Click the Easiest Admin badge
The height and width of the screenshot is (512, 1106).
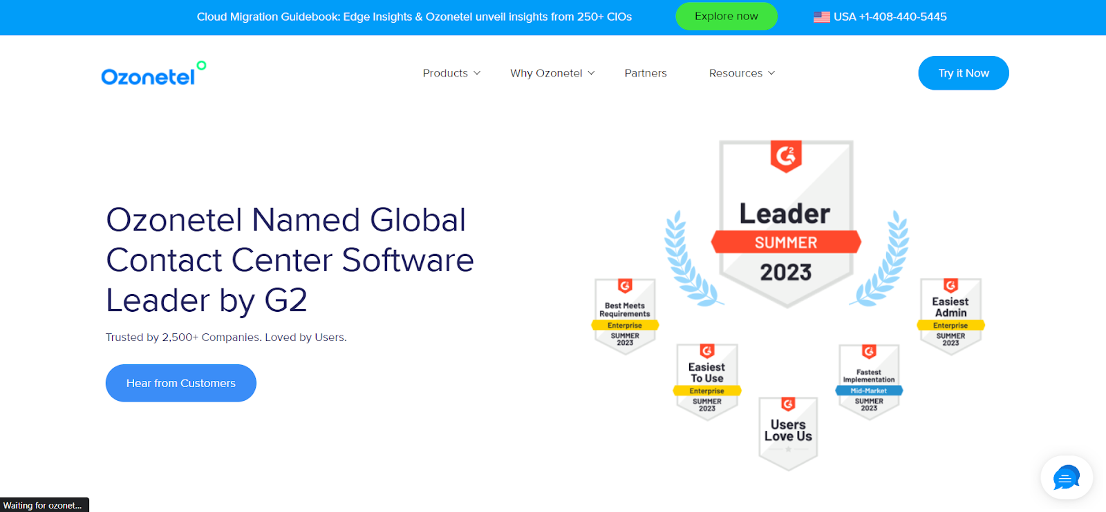point(950,316)
